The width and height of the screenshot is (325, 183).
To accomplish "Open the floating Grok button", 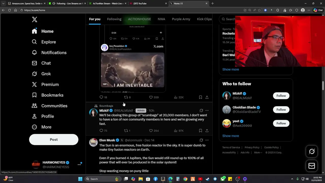I will pyautogui.click(x=312, y=152).
